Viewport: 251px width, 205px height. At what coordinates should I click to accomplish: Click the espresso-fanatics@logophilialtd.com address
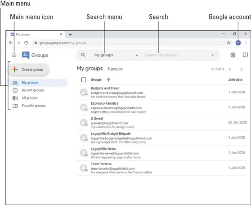[116, 108]
